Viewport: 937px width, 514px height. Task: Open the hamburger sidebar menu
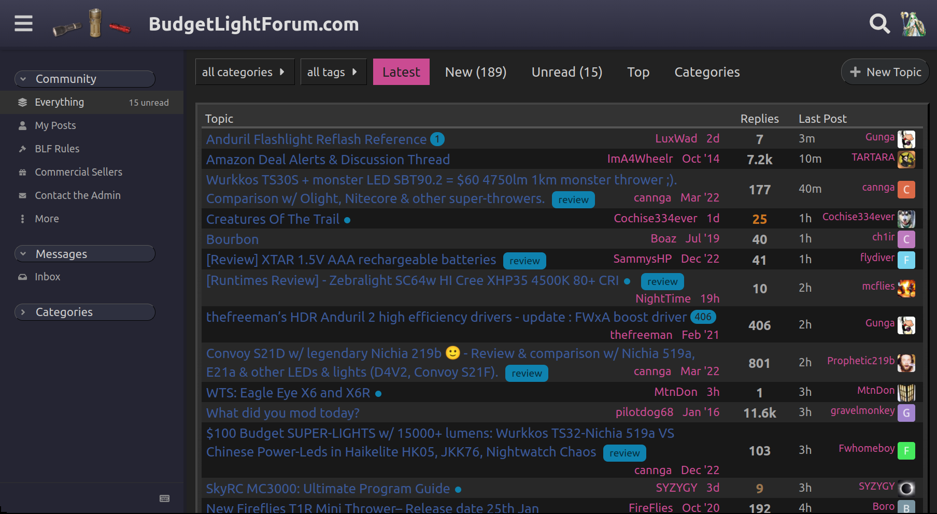point(23,23)
